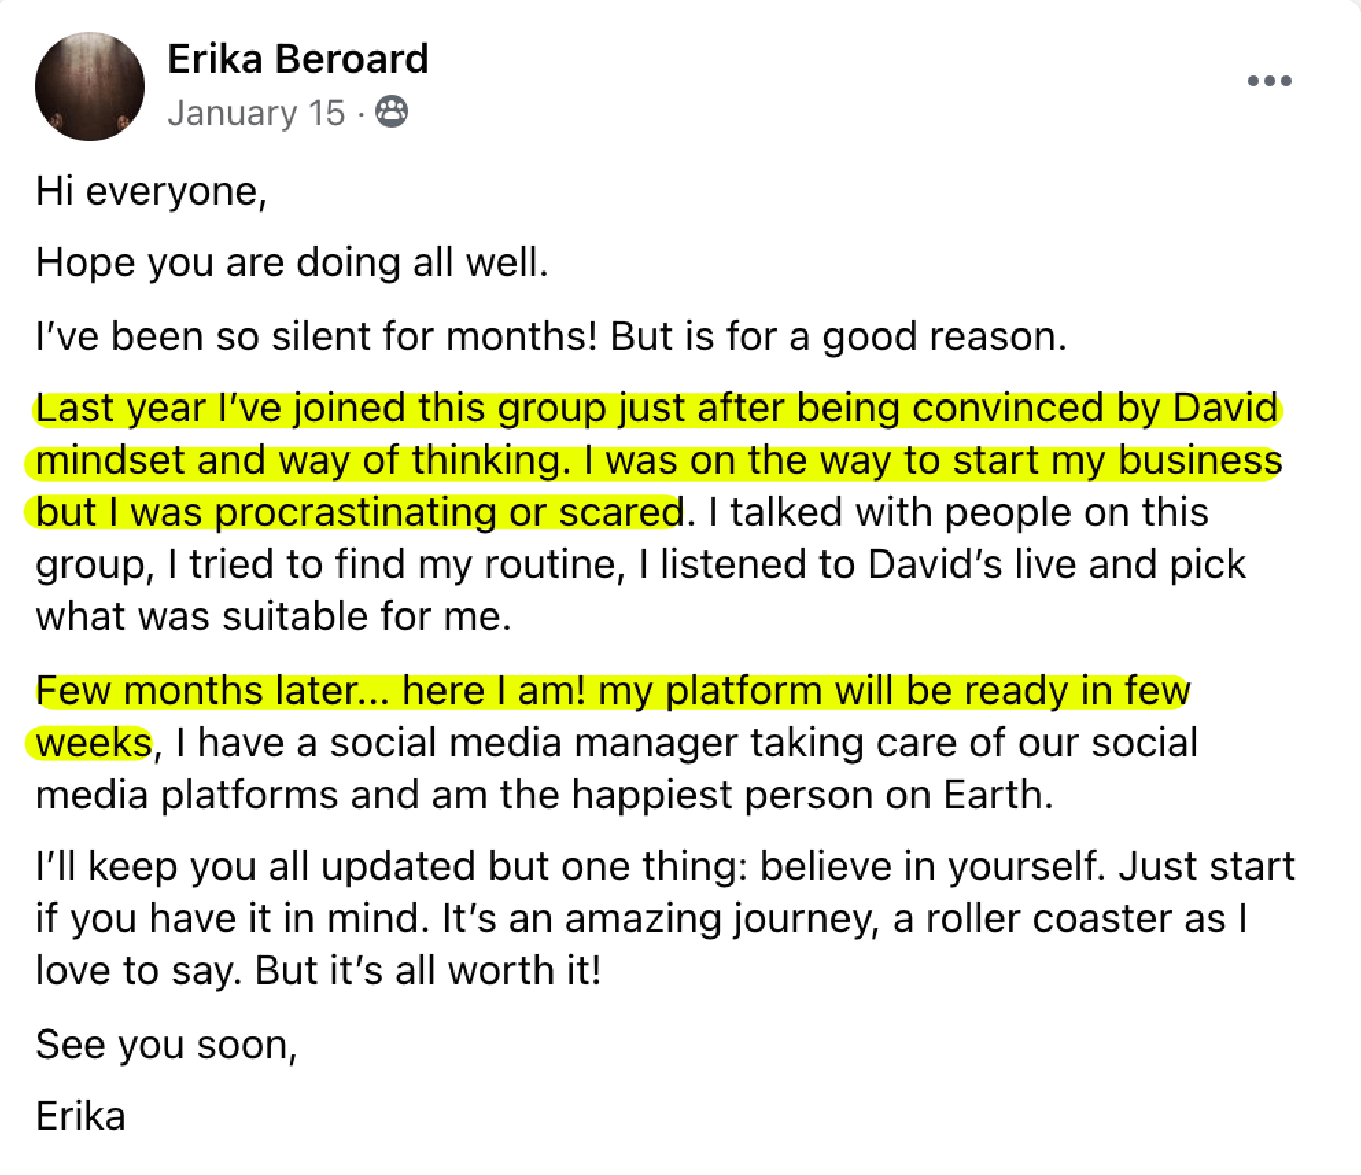Click the "See you soon," closing line
The height and width of the screenshot is (1175, 1361).
166,1045
